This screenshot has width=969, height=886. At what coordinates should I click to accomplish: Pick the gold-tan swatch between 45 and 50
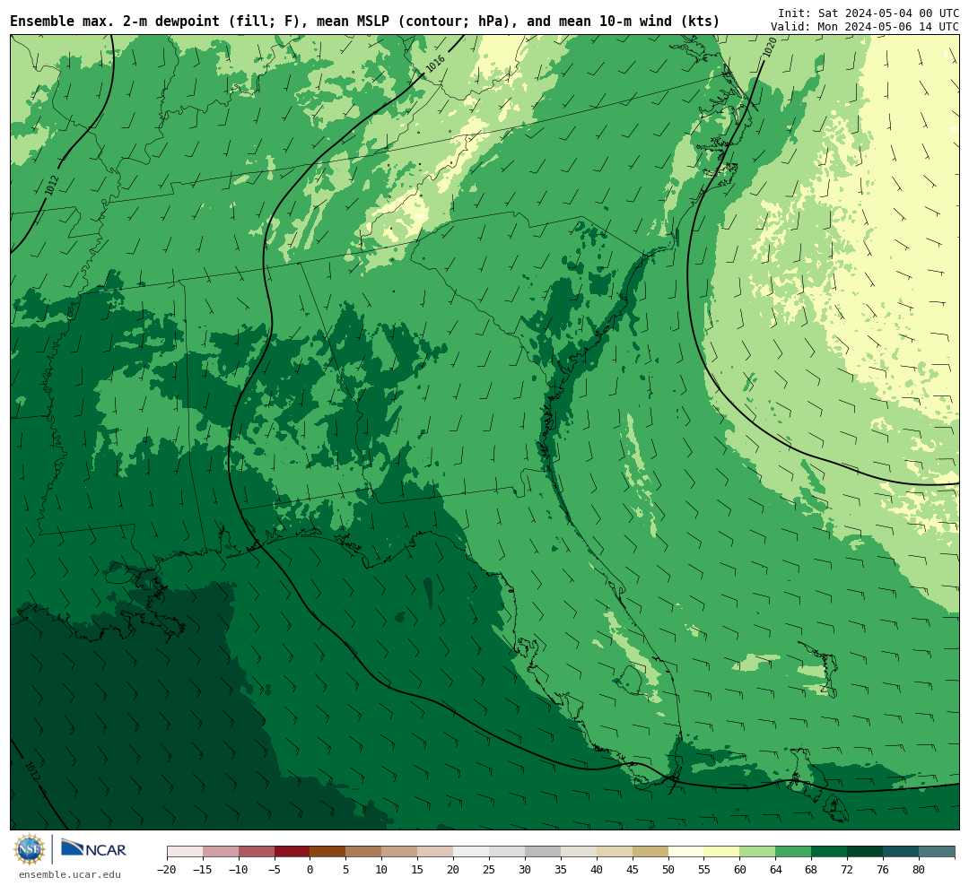[x=650, y=852]
